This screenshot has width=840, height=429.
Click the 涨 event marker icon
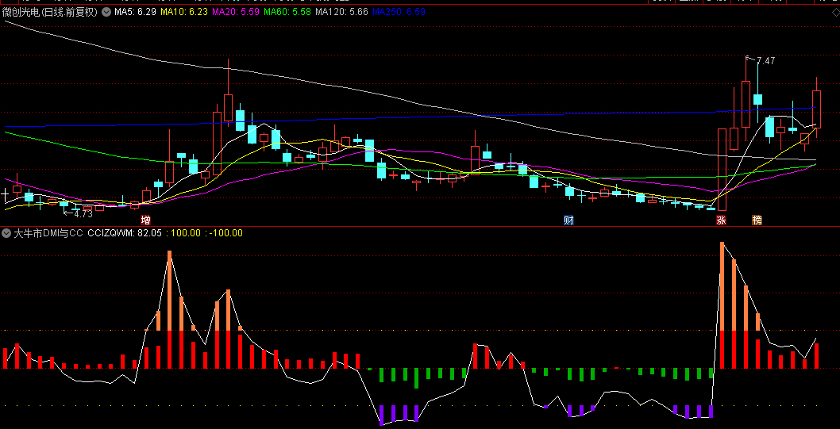point(721,220)
